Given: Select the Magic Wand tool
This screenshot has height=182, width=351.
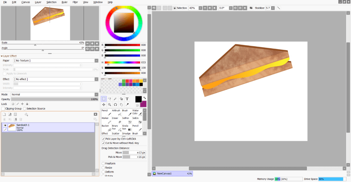Looking at the screenshot, I should coord(115,99).
